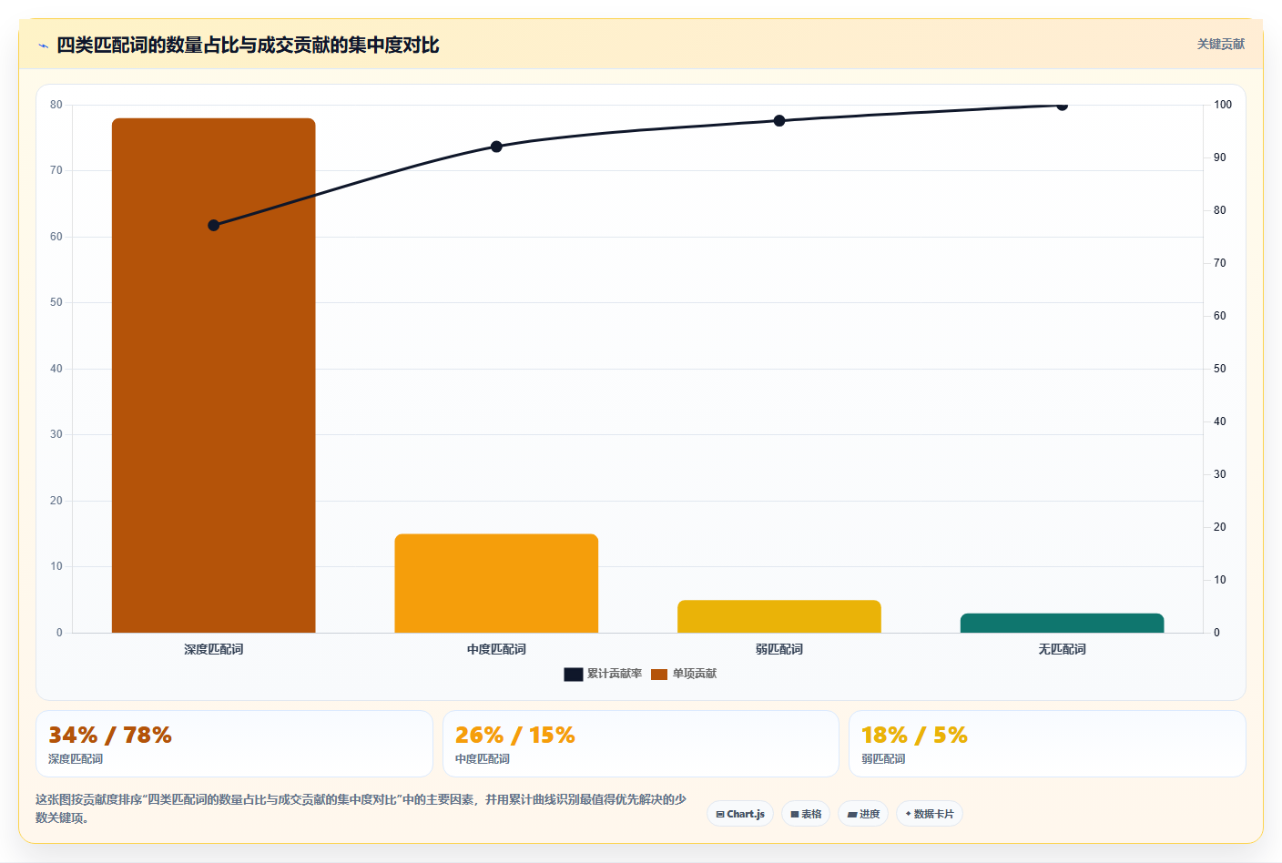Click the chart title 四类匹配词的数量占比与成交贡献的集中度对比
Screen dimensions: 1282x863
[248, 46]
